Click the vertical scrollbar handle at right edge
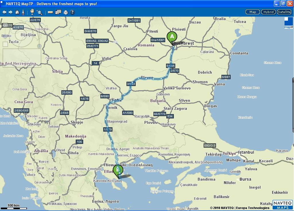The height and width of the screenshot is (211, 294). coord(293,105)
